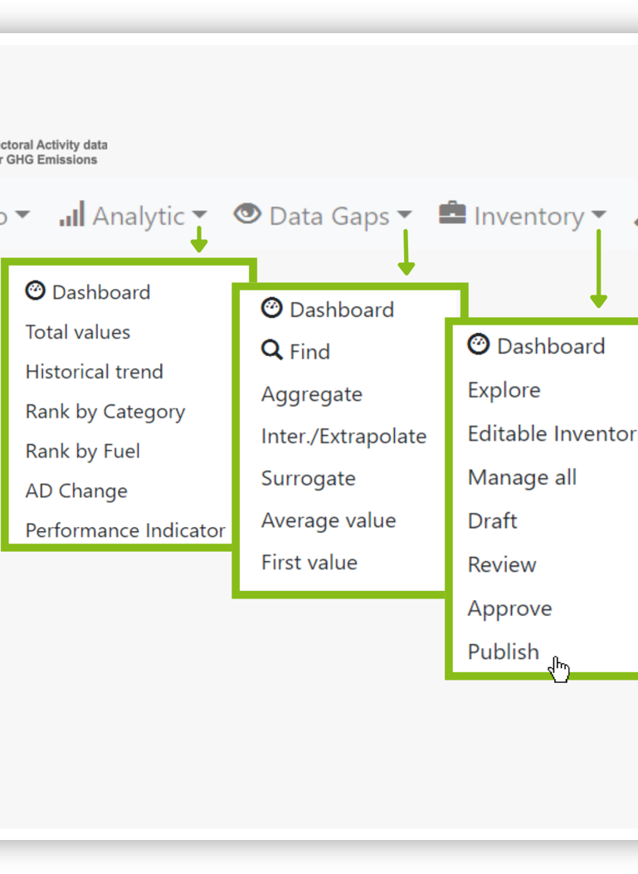The height and width of the screenshot is (874, 638).
Task: Open Manage all under Inventory
Action: pos(522,478)
